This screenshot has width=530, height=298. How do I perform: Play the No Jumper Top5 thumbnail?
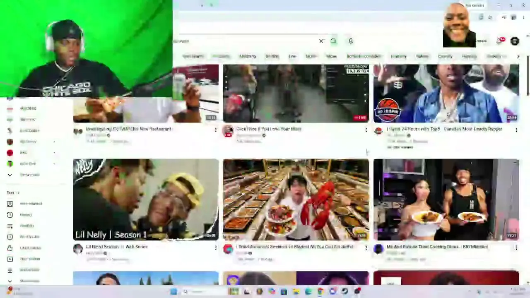[x=446, y=94]
